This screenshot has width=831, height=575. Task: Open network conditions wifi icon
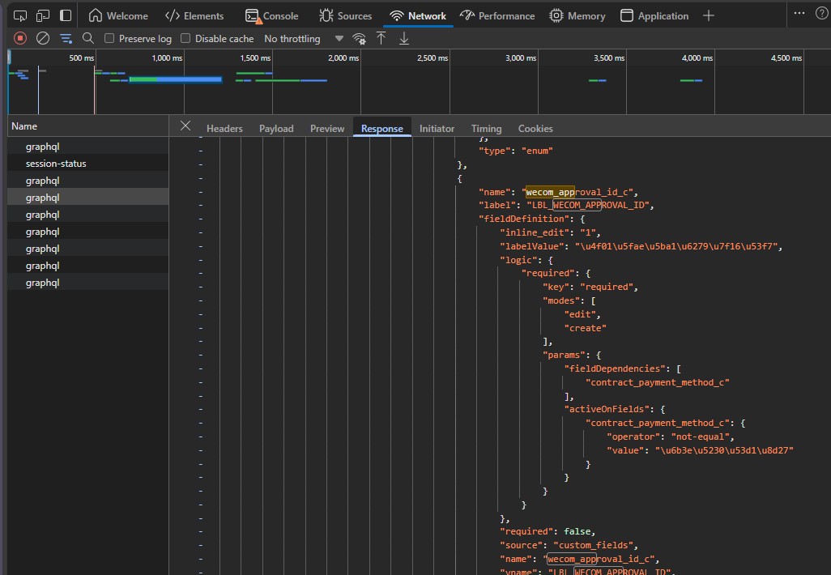coord(359,38)
